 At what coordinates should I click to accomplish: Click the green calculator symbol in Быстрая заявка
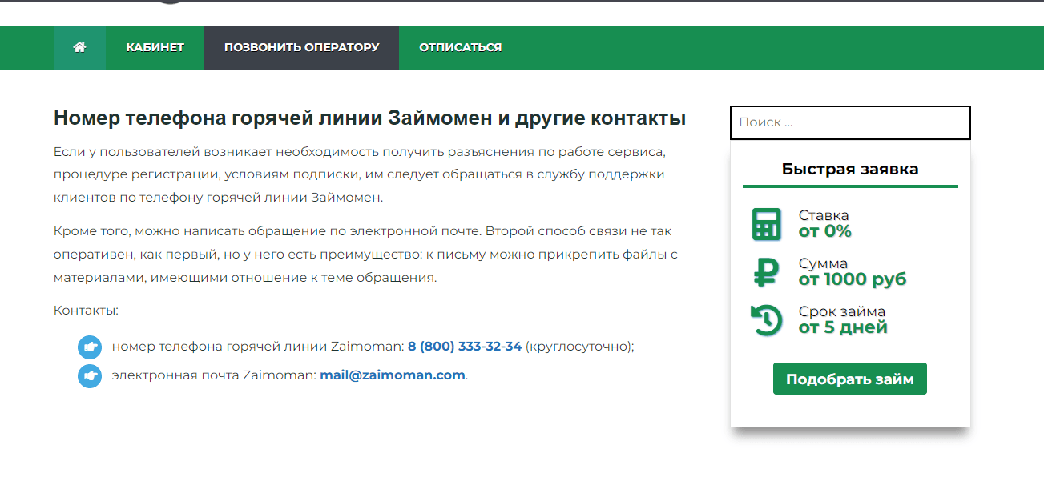click(x=766, y=224)
